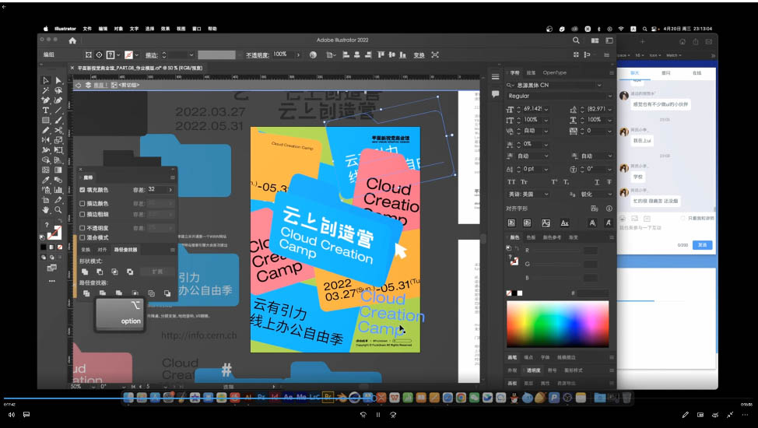Viewport: 758px width, 428px height.
Task: Toggle Small Caps (Tr) in Character panel
Action: 524,182
